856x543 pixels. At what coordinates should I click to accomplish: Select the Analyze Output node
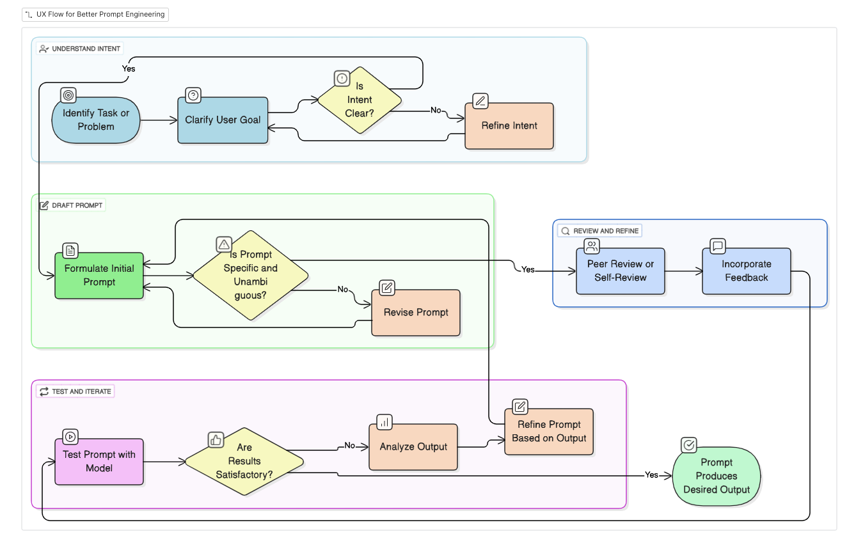point(413,447)
